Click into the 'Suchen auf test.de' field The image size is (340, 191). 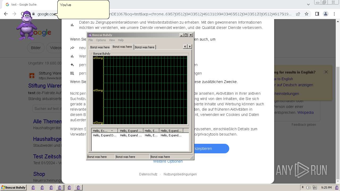[x=47, y=108]
